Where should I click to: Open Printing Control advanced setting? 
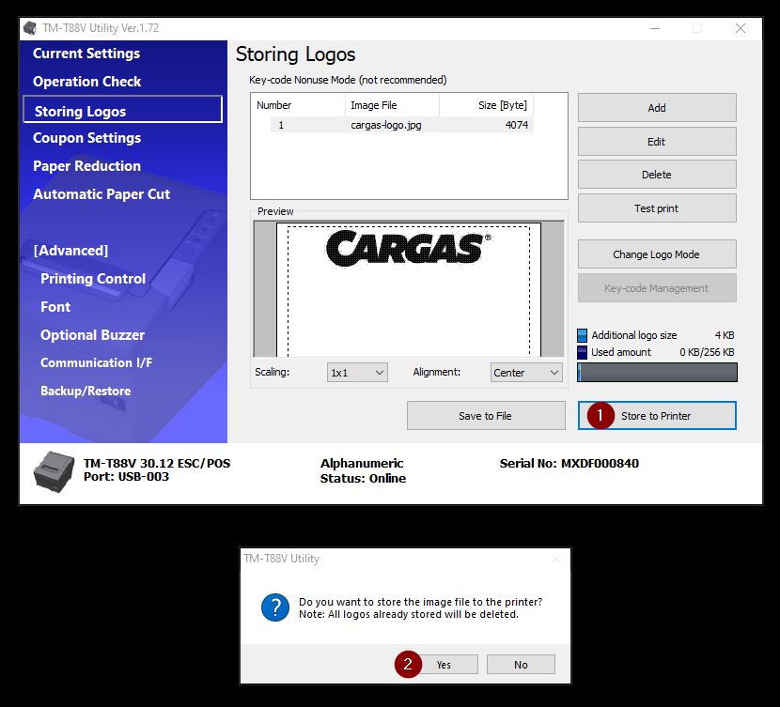click(93, 279)
